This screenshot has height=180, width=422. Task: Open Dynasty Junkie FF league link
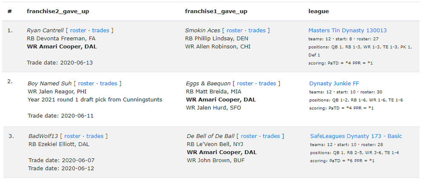point(334,84)
